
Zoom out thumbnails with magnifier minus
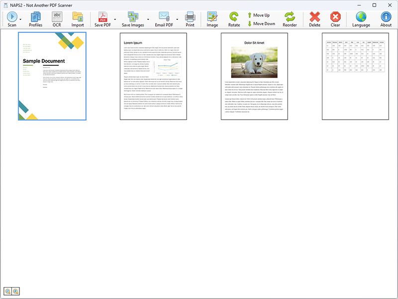point(8,291)
